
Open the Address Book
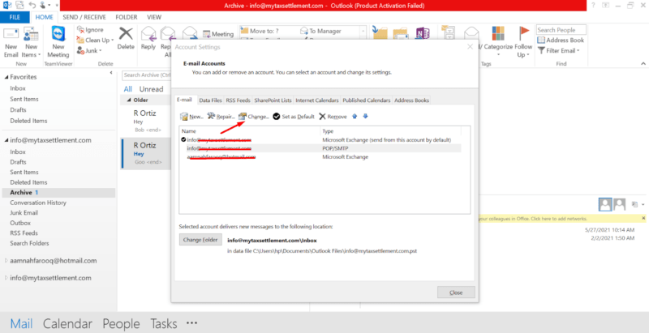coord(561,40)
